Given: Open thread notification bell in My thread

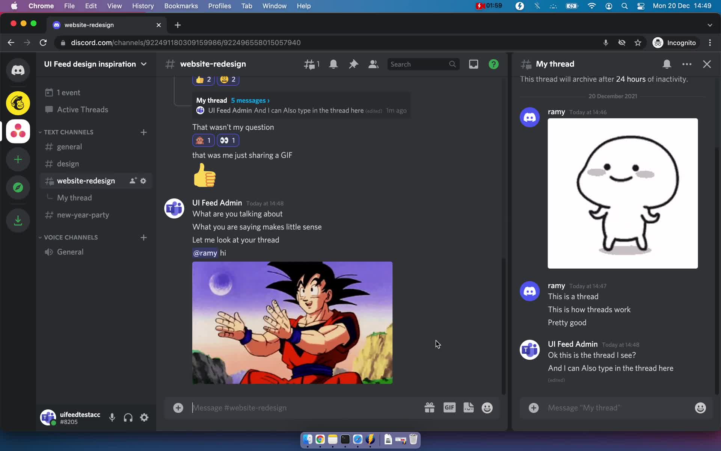Looking at the screenshot, I should tap(667, 64).
